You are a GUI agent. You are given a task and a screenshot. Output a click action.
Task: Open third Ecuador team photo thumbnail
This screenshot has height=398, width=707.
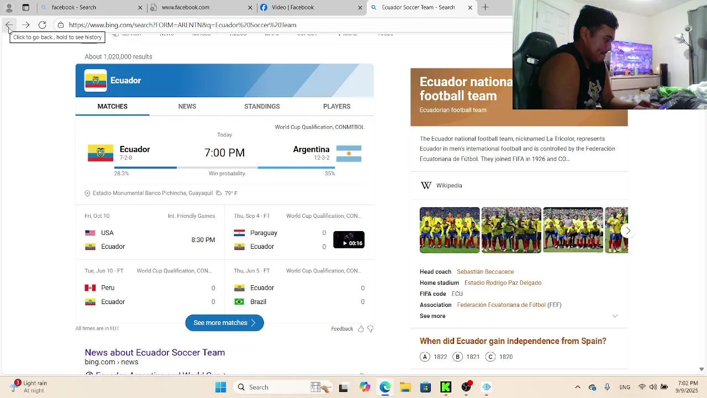coord(573,231)
